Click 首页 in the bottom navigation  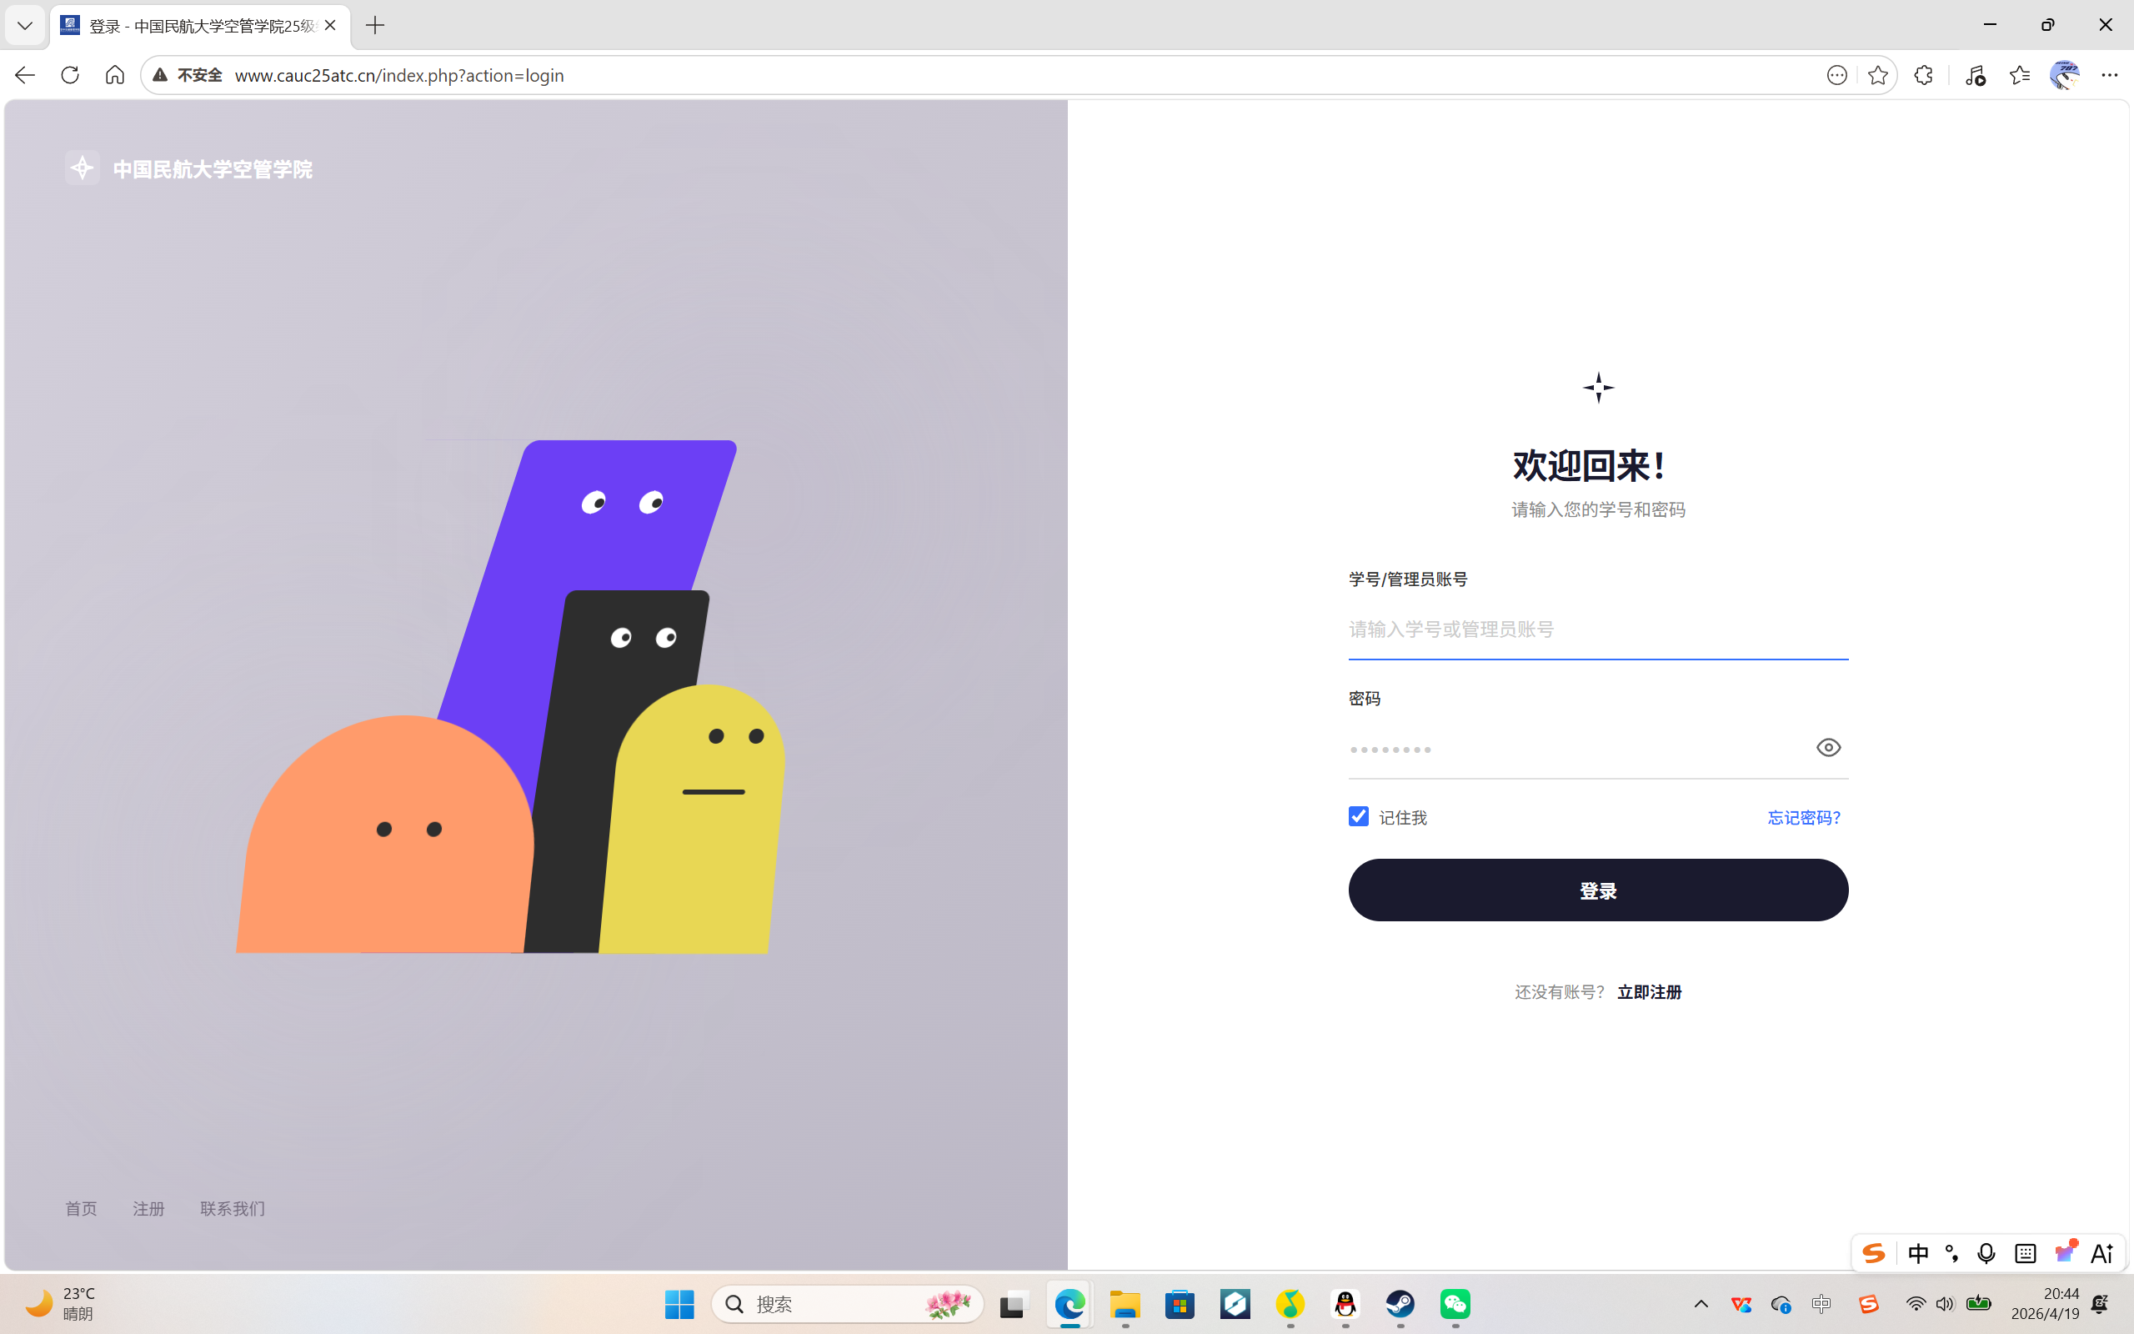pos(80,1209)
